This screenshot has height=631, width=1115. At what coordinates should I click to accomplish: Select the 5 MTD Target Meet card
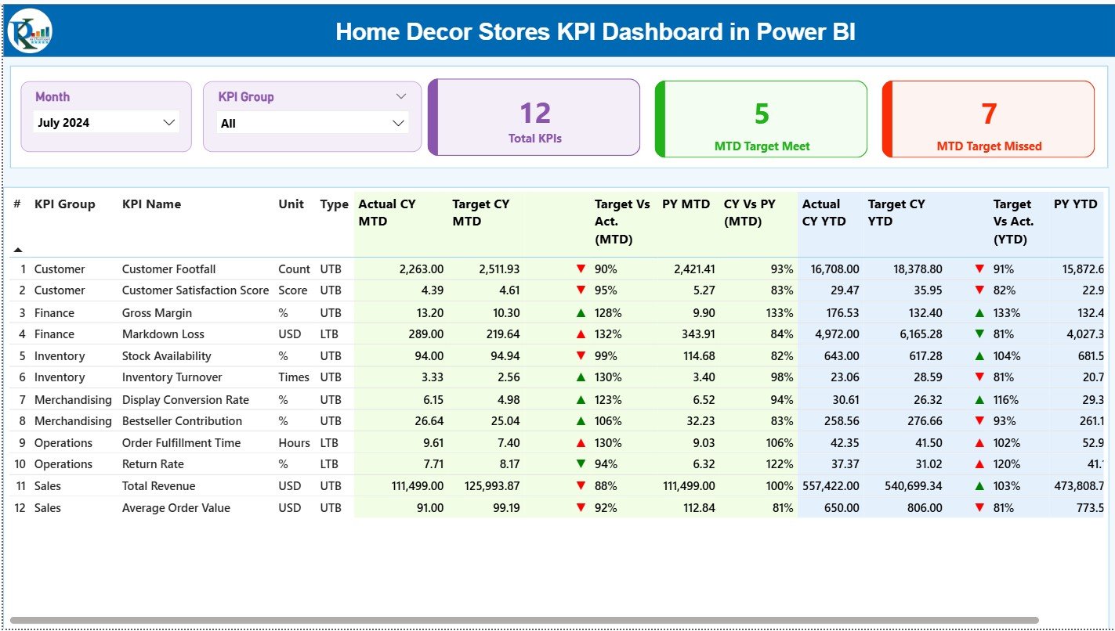(x=761, y=119)
